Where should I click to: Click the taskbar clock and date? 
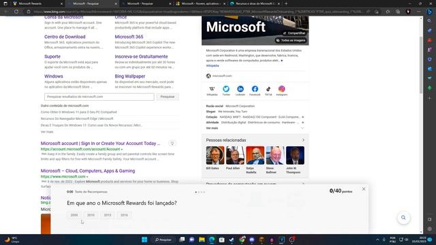(420, 240)
